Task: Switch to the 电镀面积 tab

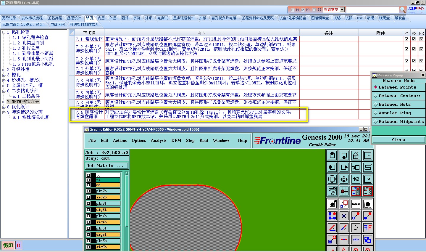Action: [x=57, y=25]
